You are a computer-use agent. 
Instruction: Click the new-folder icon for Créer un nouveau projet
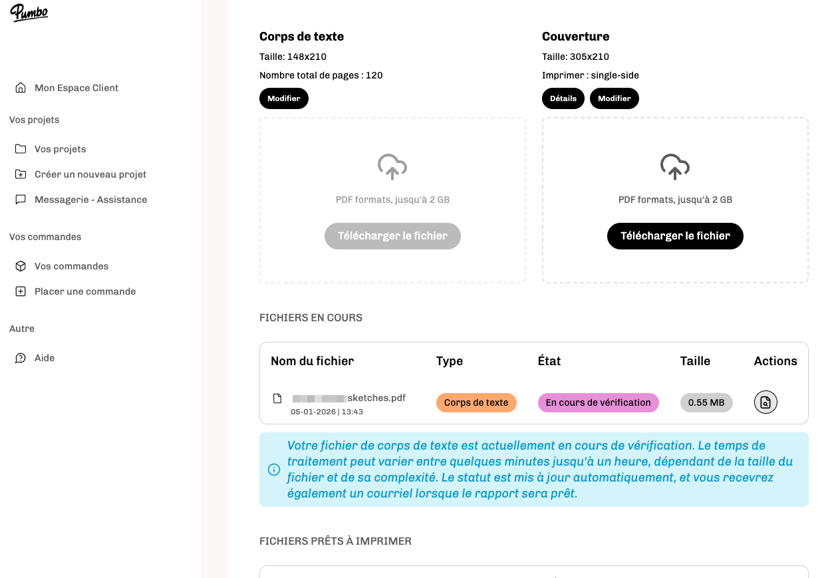[21, 174]
